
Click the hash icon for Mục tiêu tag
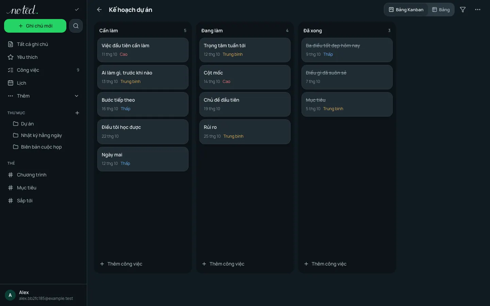click(x=11, y=188)
